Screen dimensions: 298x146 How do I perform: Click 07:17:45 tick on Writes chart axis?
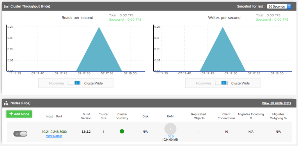coord(208,73)
